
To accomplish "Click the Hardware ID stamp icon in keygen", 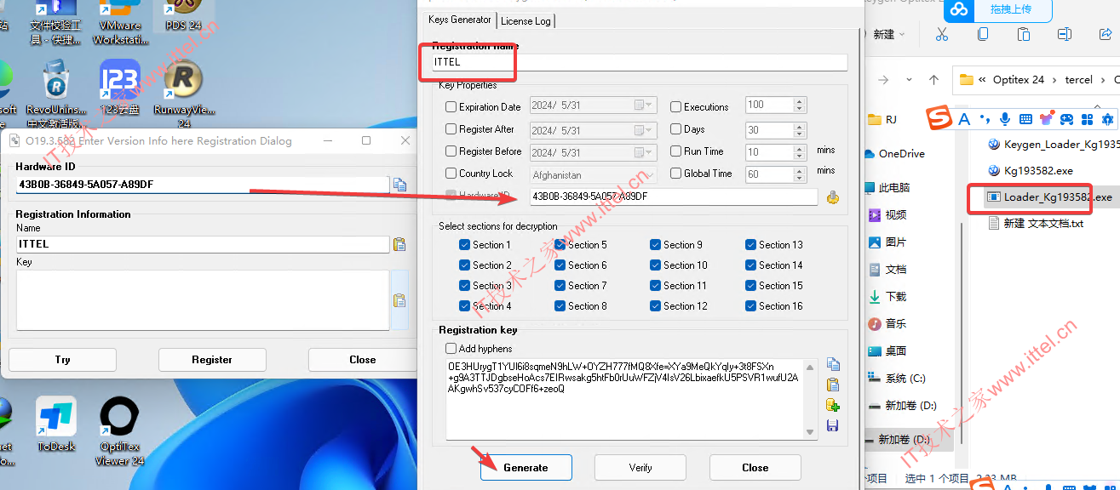I will tap(833, 197).
